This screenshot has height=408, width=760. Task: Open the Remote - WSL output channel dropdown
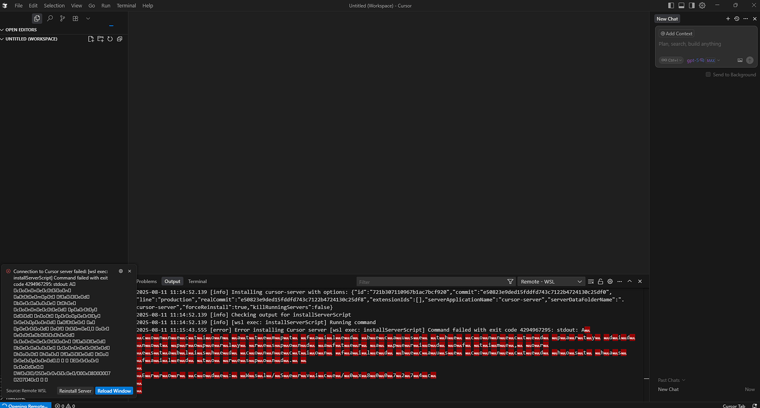[551, 281]
